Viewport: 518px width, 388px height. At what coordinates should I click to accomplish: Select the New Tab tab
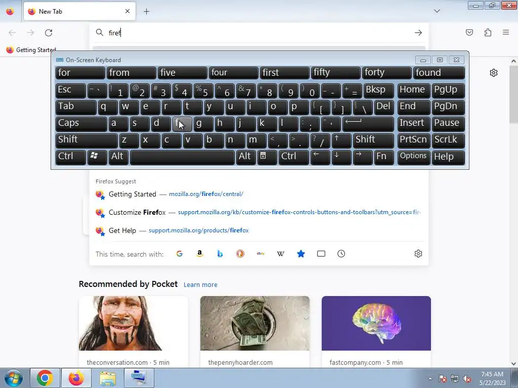pos(79,11)
